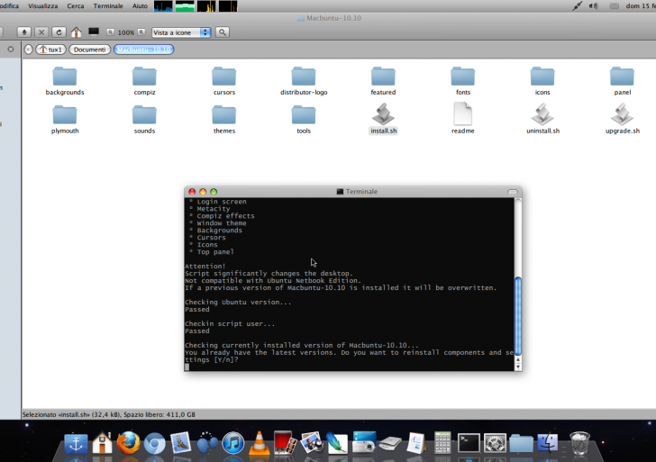656x462 pixels.
Task: Open VLC media player from dock
Action: (259, 443)
